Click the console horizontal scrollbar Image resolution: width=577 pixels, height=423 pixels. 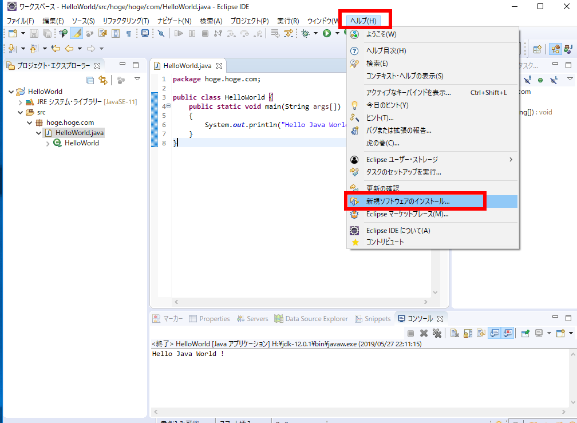coord(359,412)
